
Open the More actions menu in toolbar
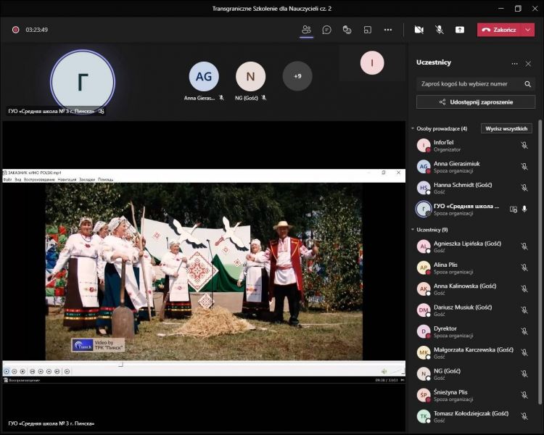tap(388, 30)
